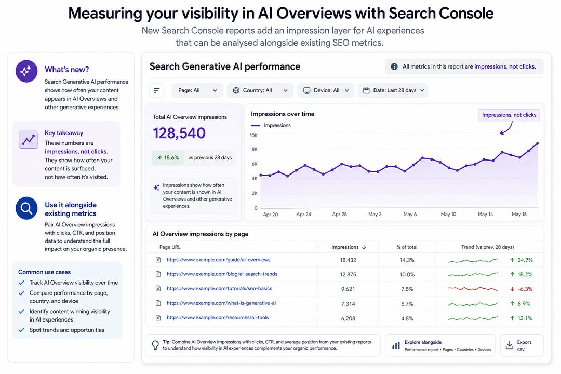Click the % of total column header
The width and height of the screenshot is (561, 374).
point(407,247)
